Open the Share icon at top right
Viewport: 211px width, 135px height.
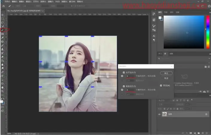(x=209, y=6)
